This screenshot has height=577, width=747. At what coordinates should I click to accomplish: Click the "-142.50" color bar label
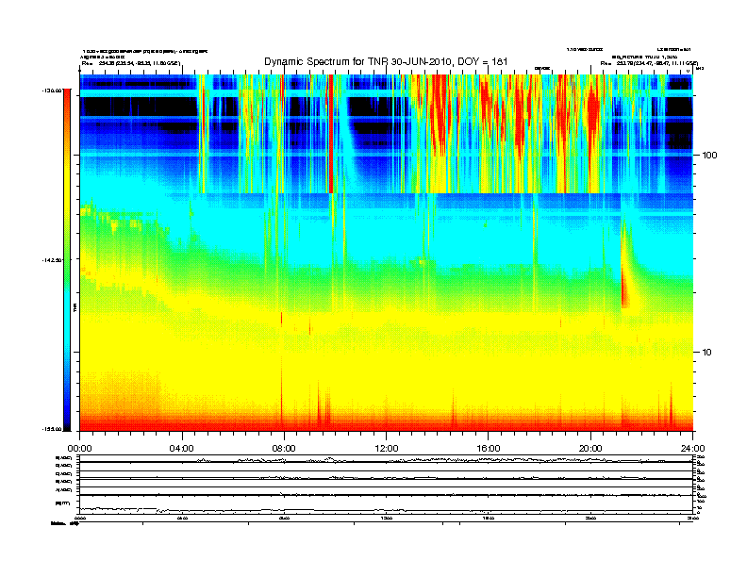pyautogui.click(x=53, y=260)
